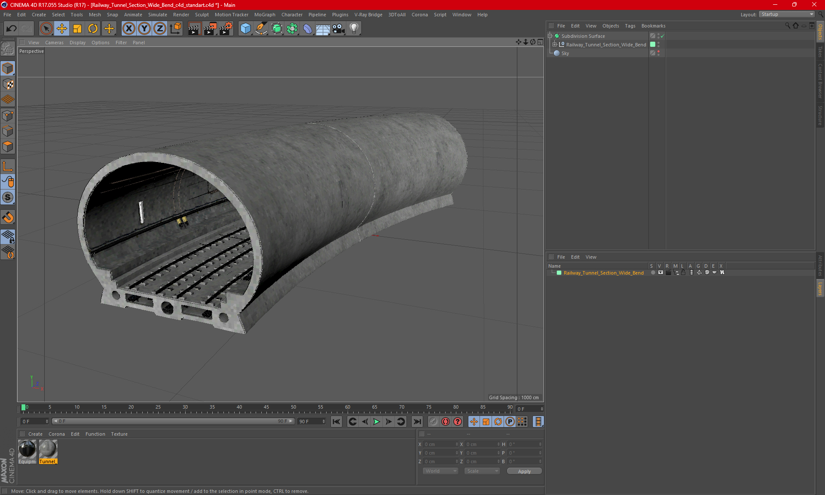This screenshot has width=825, height=495.
Task: Switch to the Takes side tab
Action: click(820, 52)
